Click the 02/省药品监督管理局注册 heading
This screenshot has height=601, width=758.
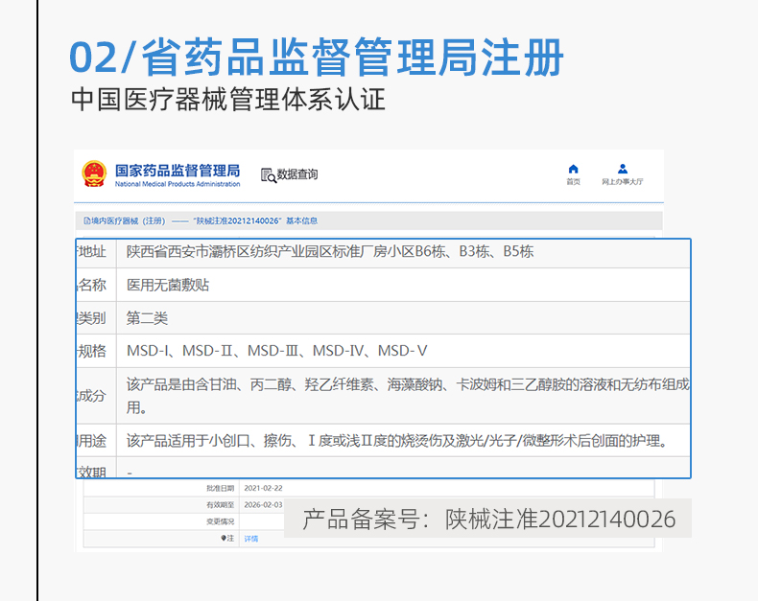pyautogui.click(x=316, y=58)
